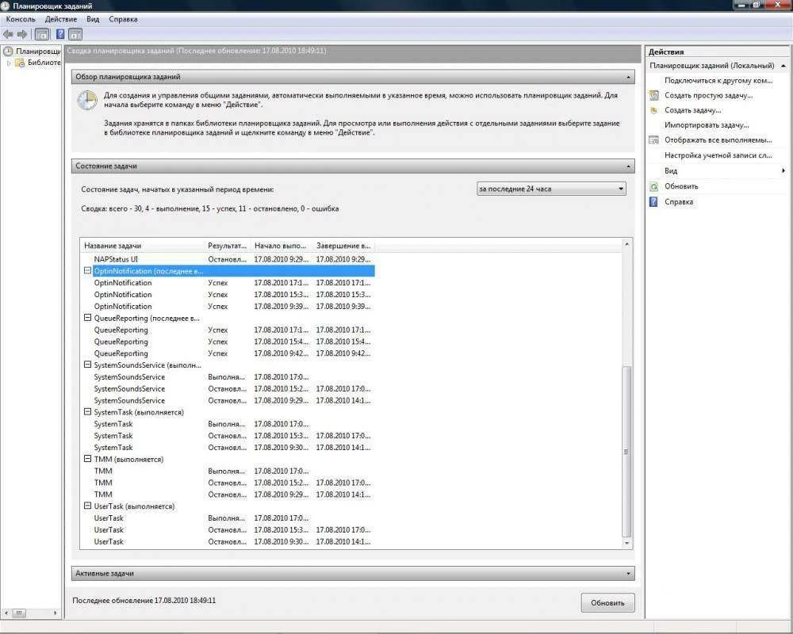Click the task list vertical scrollbar thumb
Image resolution: width=793 pixels, height=634 pixels.
point(626,452)
